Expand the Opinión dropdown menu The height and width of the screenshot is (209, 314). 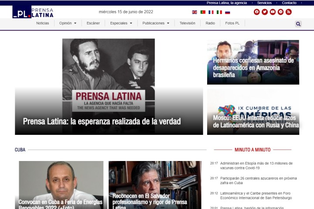(x=68, y=23)
